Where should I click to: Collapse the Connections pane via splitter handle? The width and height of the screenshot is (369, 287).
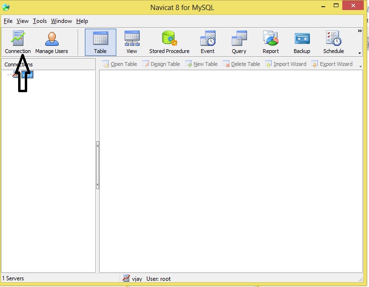click(98, 165)
